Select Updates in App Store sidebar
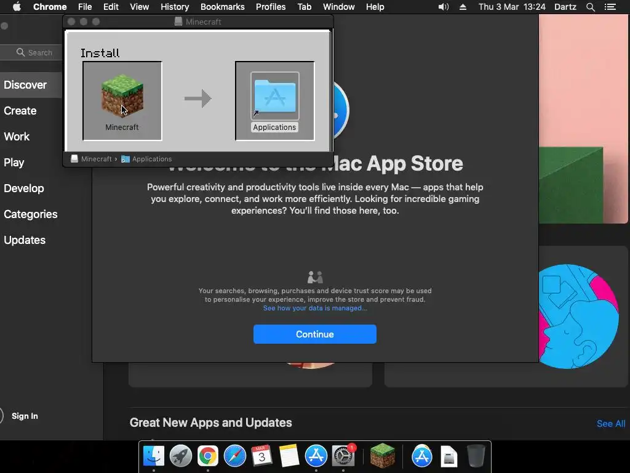 click(25, 240)
